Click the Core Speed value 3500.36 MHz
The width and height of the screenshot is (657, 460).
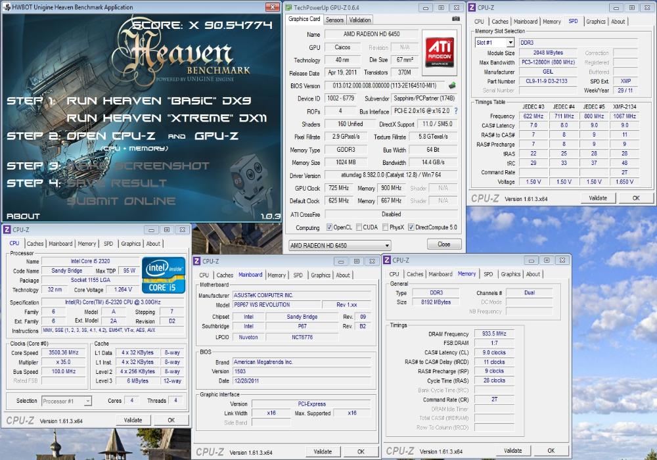64,353
